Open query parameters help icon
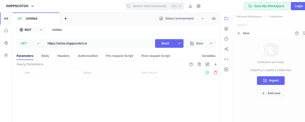 (x=191, y=64)
